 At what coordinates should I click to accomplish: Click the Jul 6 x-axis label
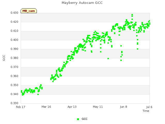click(149, 107)
